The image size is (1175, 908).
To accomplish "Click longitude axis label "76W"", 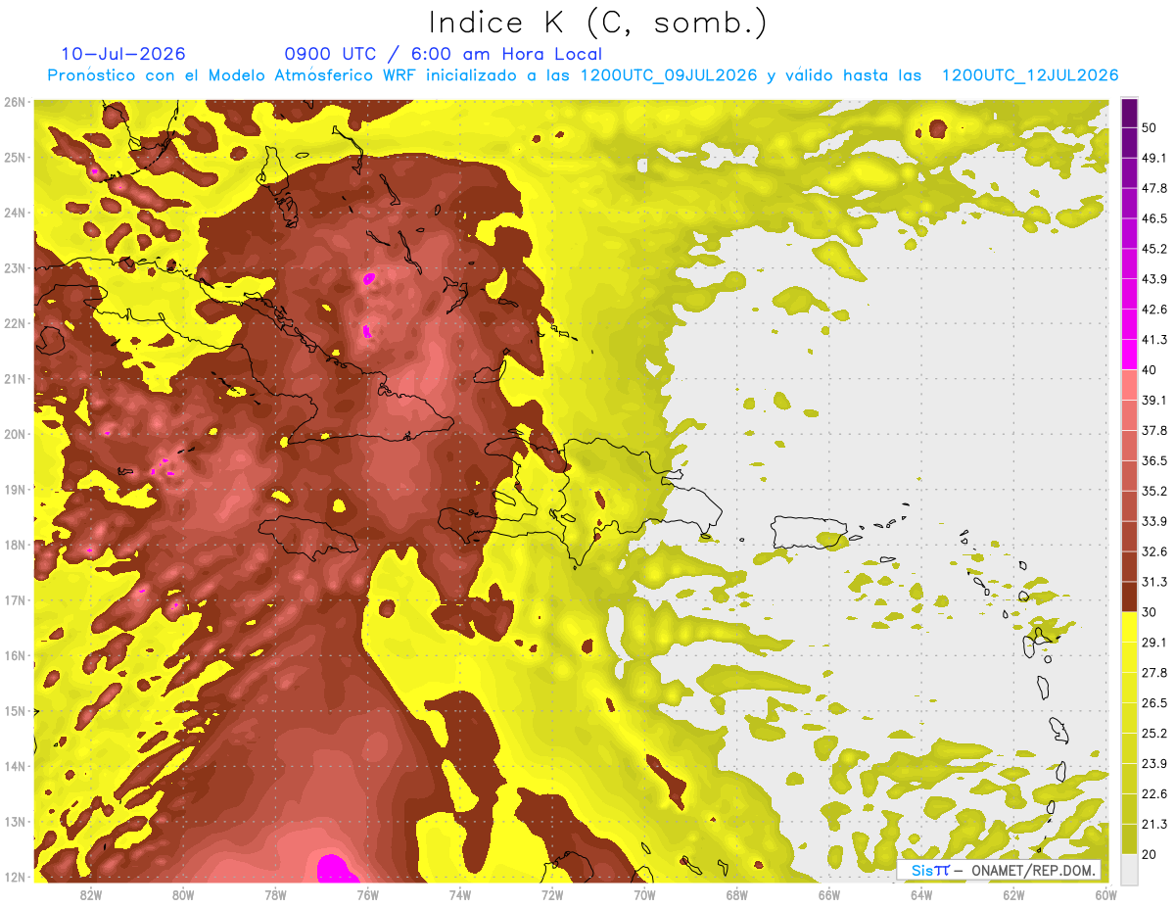I will coord(367,894).
